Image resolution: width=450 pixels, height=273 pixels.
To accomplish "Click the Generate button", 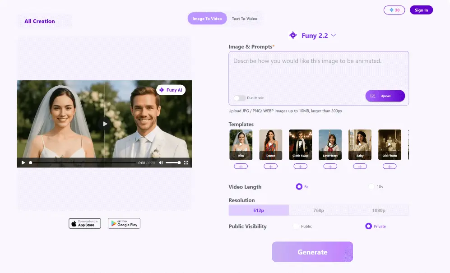I will (x=312, y=252).
